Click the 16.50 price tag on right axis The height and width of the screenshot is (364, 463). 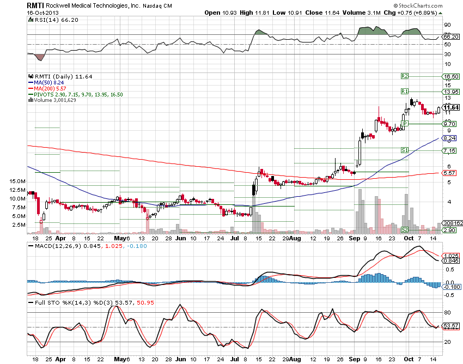(x=452, y=76)
